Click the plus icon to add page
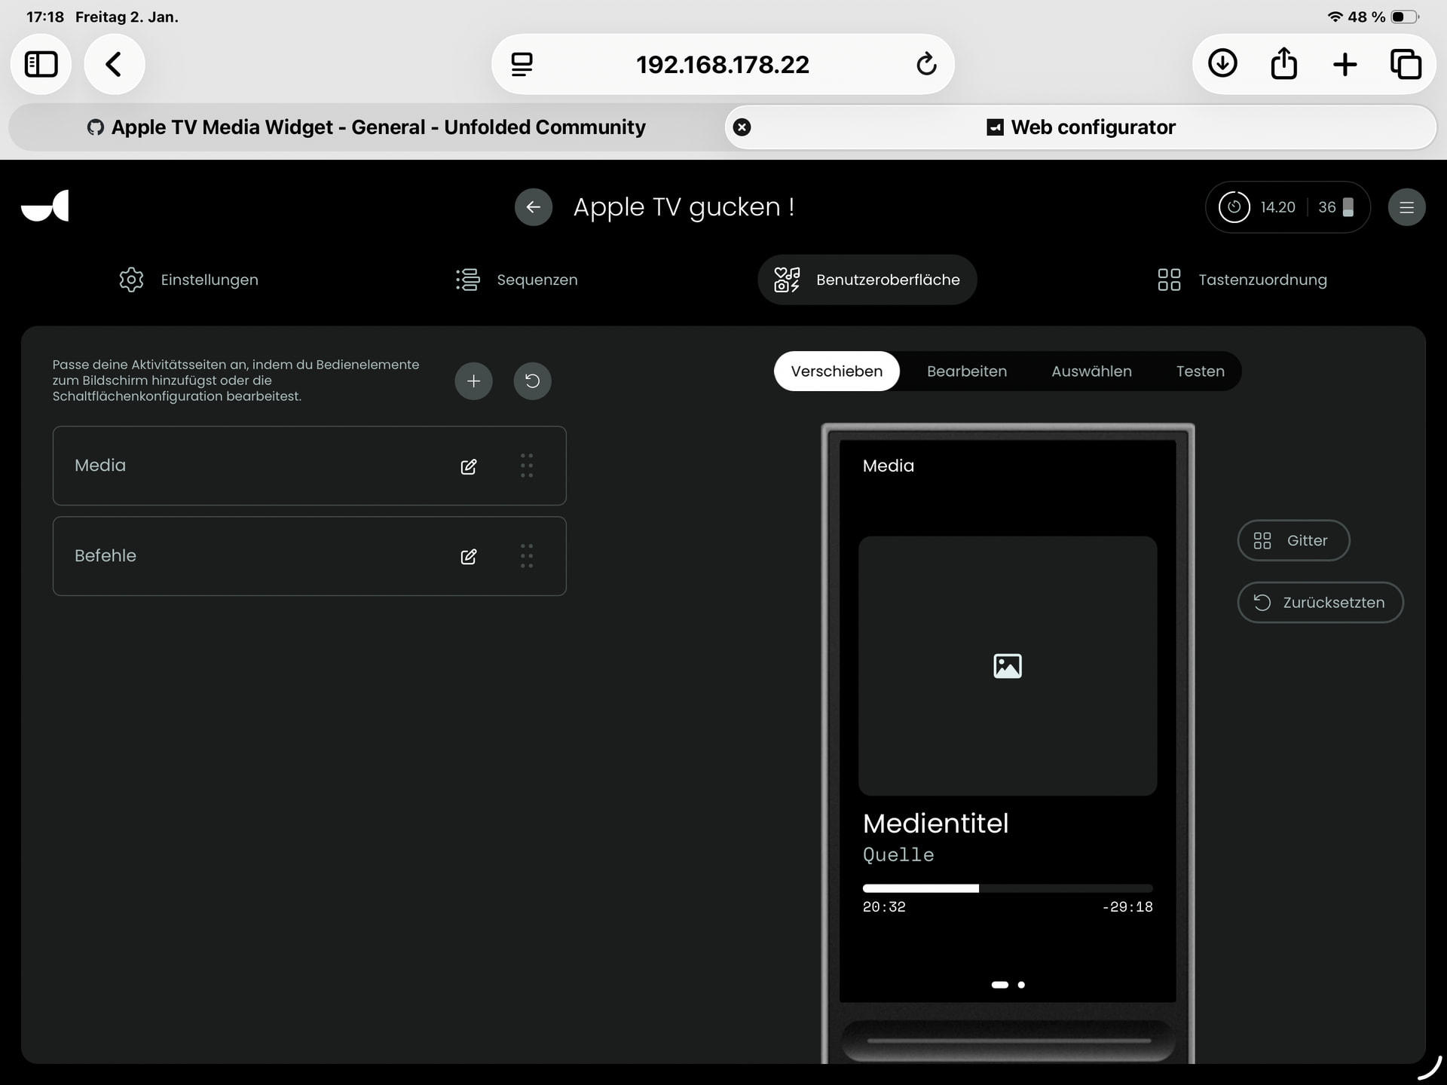Viewport: 1447px width, 1085px height. (473, 381)
